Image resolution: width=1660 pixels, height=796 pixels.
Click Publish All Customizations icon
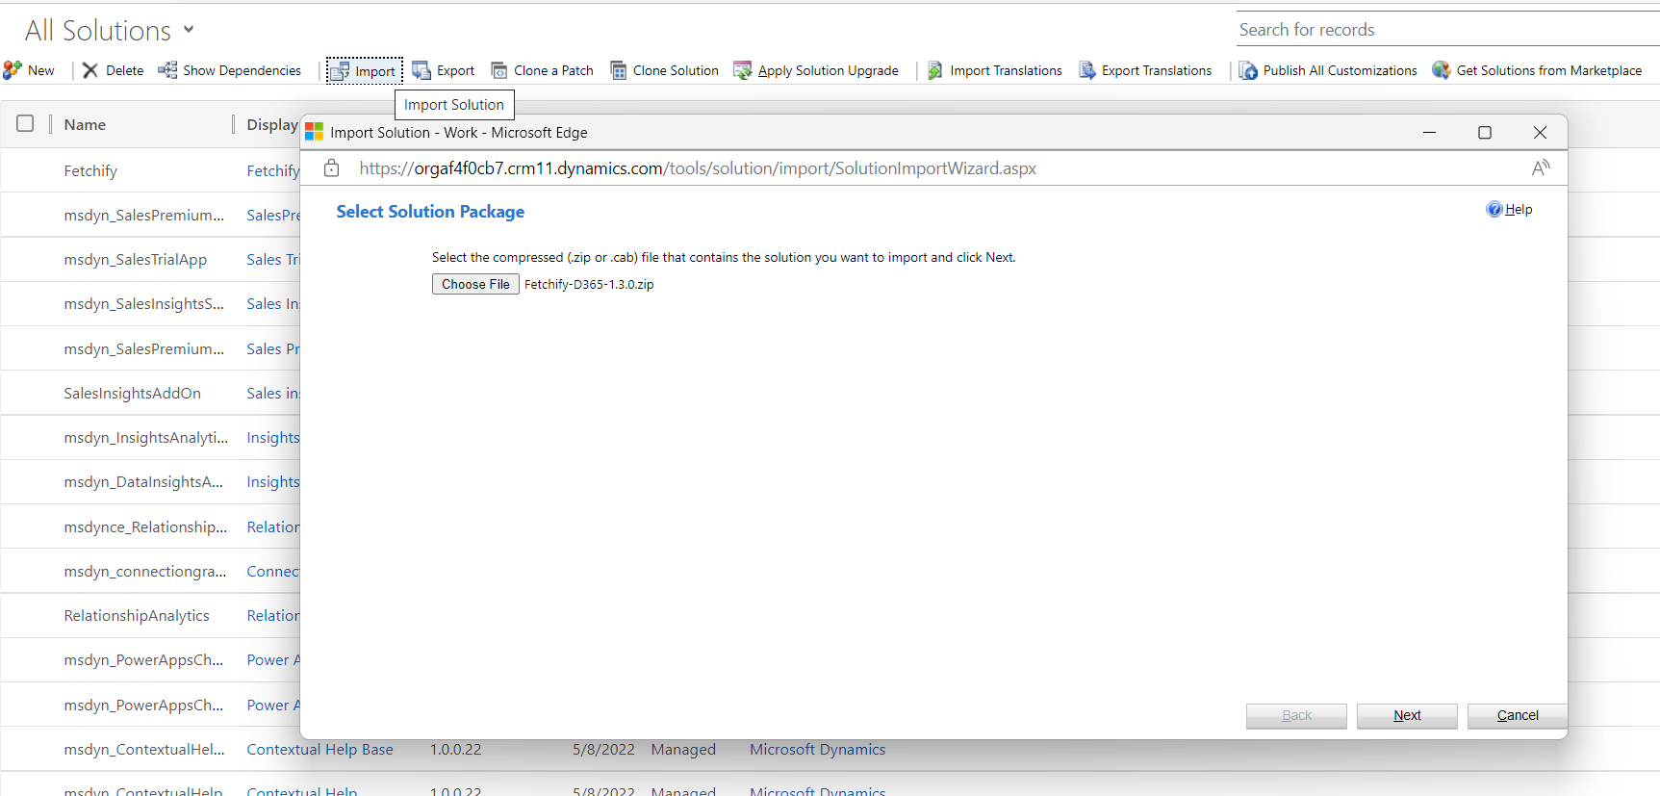(x=1248, y=70)
